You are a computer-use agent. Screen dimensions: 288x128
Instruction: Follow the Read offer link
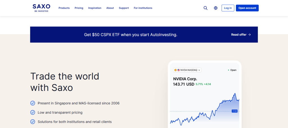click(241, 35)
